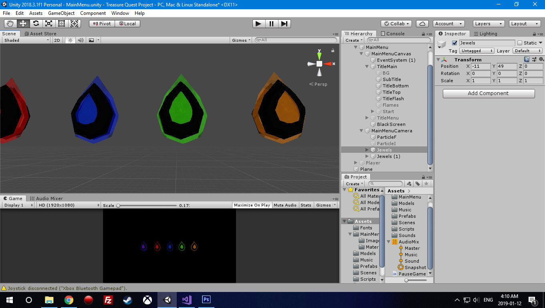Screen dimensions: 545x308
Task: Toggle Stats overlay in Game view
Action: pyautogui.click(x=306, y=205)
